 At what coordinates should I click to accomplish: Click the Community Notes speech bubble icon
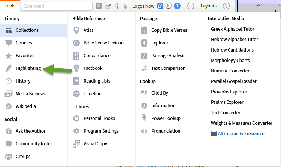pos(9,144)
